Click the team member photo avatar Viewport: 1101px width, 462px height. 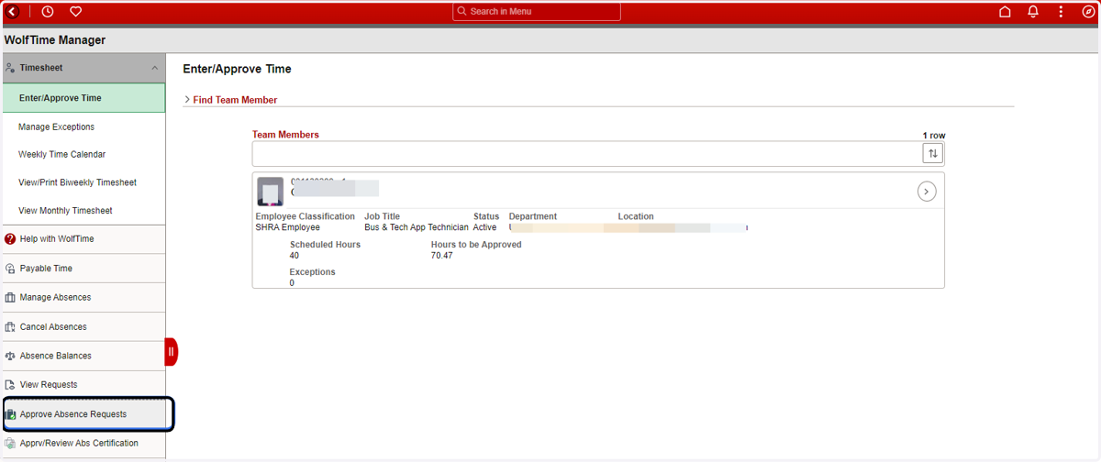tap(270, 192)
